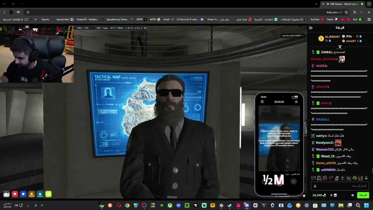
Task: Open all bookmarks folder كل الإشارات المرجعية
Action: [15, 20]
